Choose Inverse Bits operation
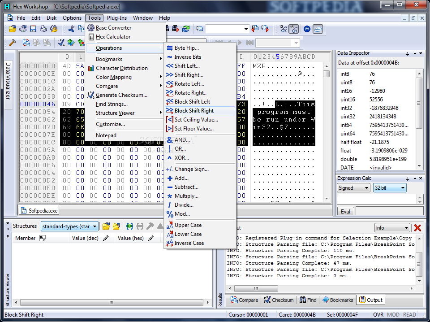Image resolution: width=430 pixels, height=322 pixels. [200, 57]
